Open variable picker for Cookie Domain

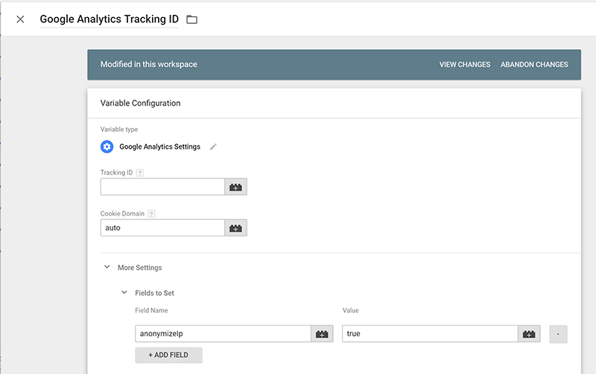point(235,228)
